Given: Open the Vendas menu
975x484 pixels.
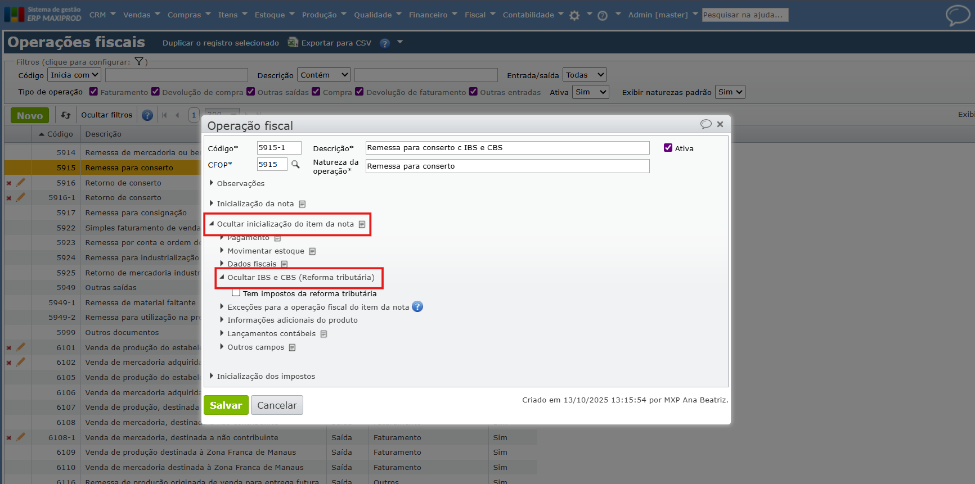Looking at the screenshot, I should pos(142,15).
